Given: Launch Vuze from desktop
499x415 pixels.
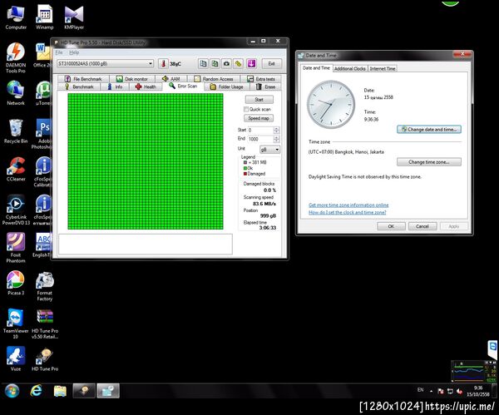Looking at the screenshot, I should point(16,358).
